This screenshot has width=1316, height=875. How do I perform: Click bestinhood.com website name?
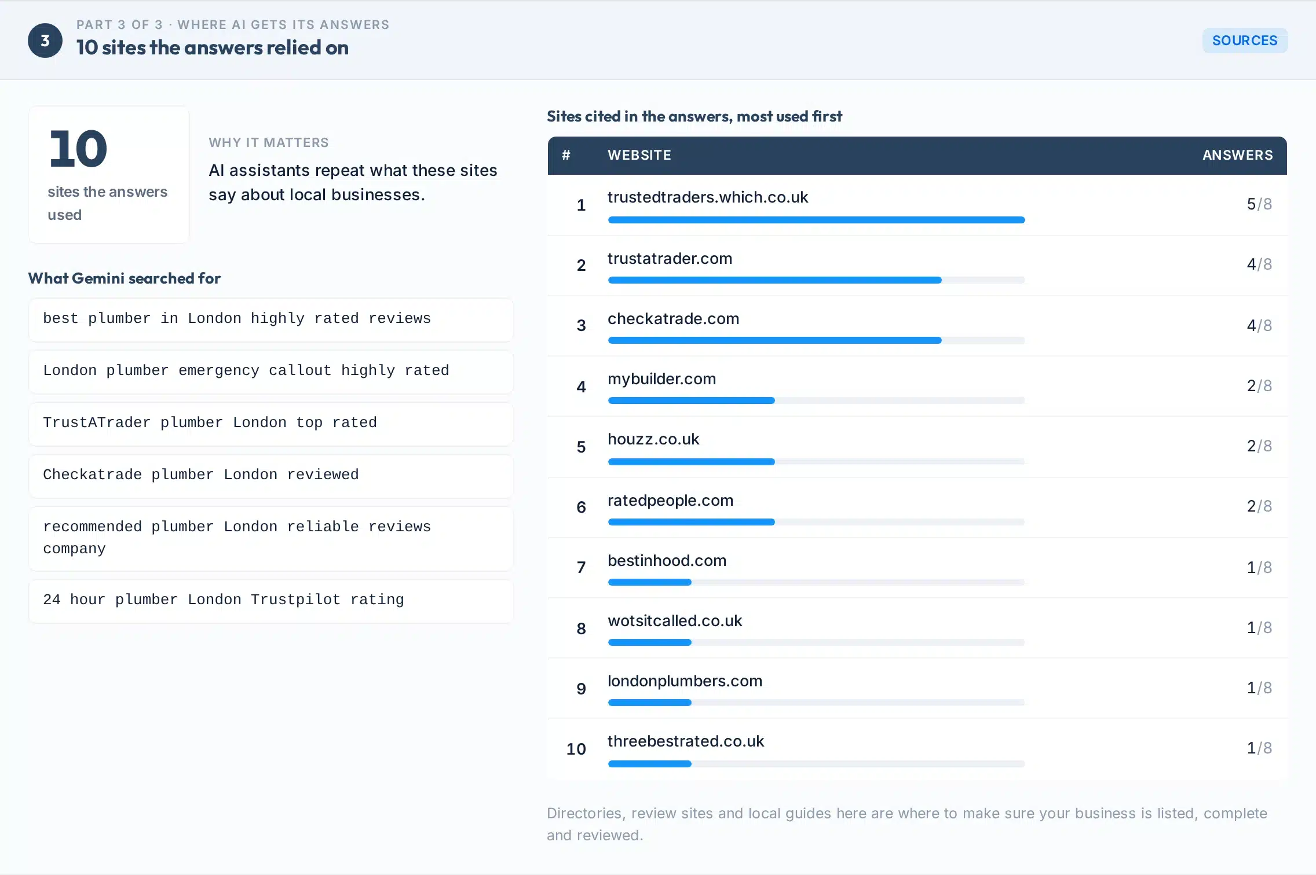667,560
